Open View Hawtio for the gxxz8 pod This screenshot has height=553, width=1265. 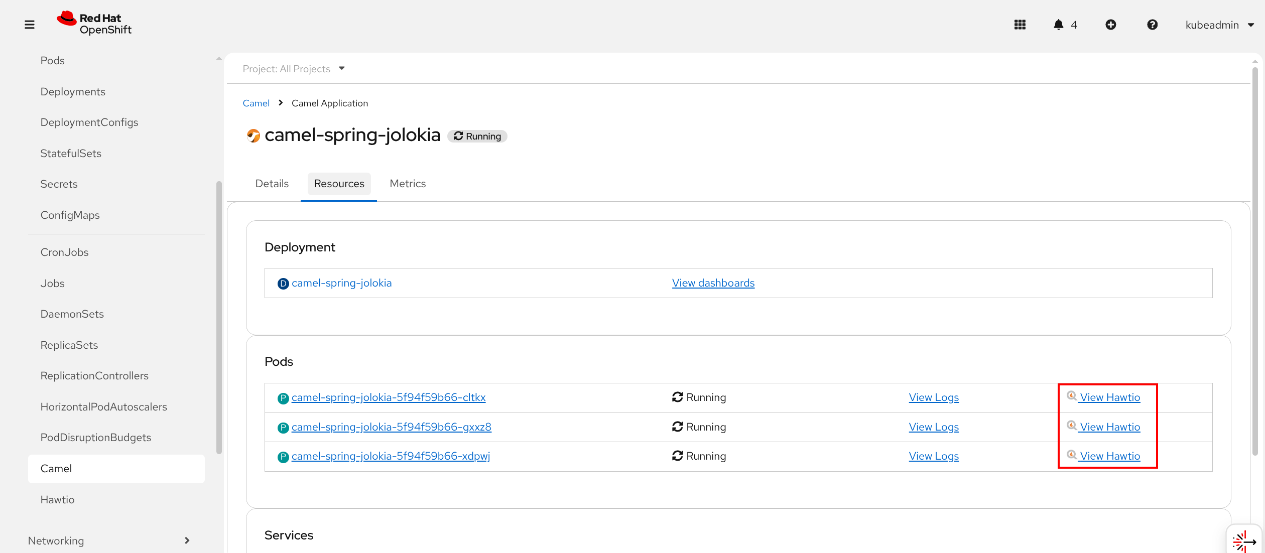coord(1109,427)
